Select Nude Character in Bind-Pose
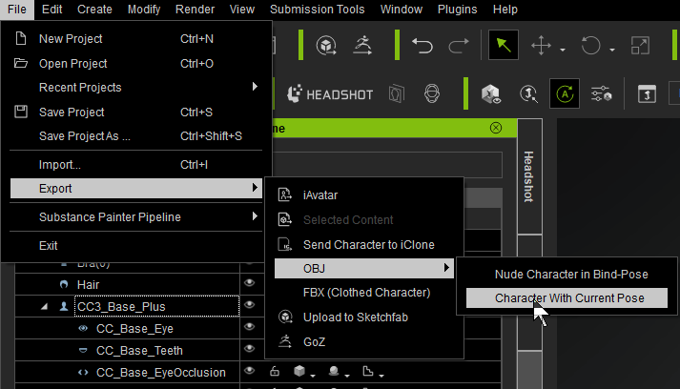Screen dimensions: 680x389 [567, 274]
